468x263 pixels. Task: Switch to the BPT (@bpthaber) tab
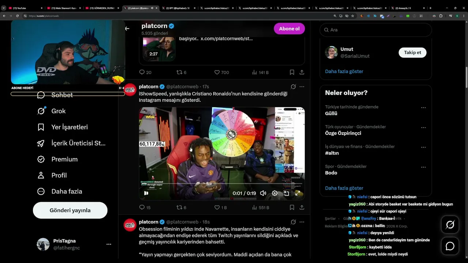click(179, 8)
